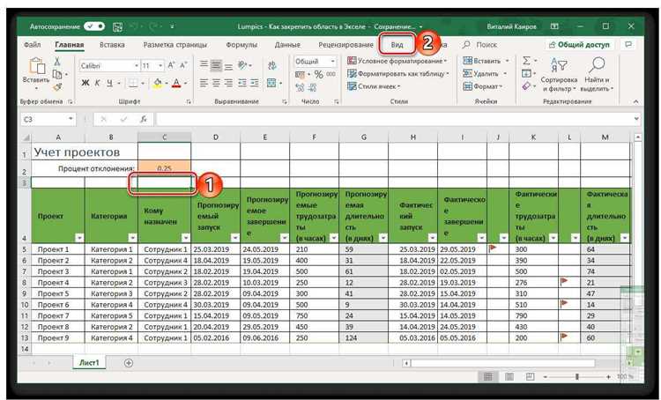Click the Cut scissors icon
This screenshot has width=661, height=400.
(57, 62)
